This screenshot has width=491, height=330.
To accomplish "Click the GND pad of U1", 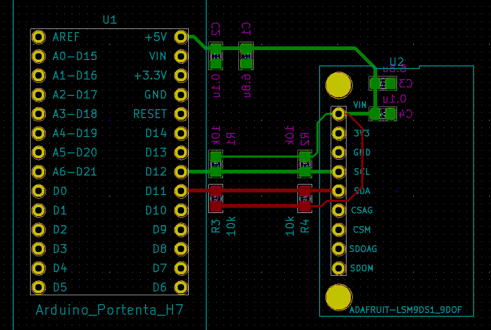I will tap(181, 95).
